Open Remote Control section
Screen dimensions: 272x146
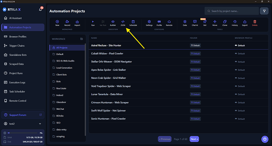[x=23, y=101]
